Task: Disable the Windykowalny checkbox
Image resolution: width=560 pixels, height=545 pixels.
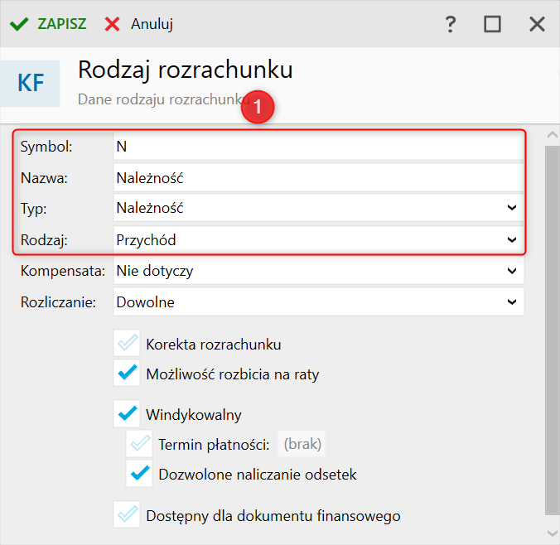Action: [x=128, y=414]
